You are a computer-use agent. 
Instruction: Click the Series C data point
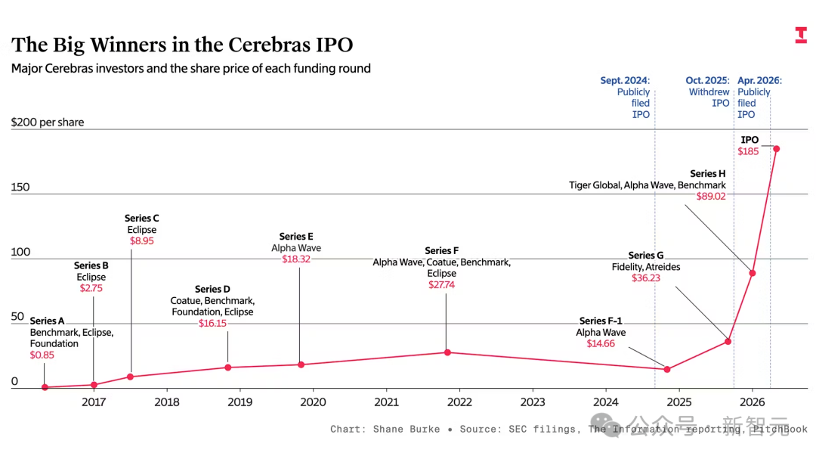130,377
